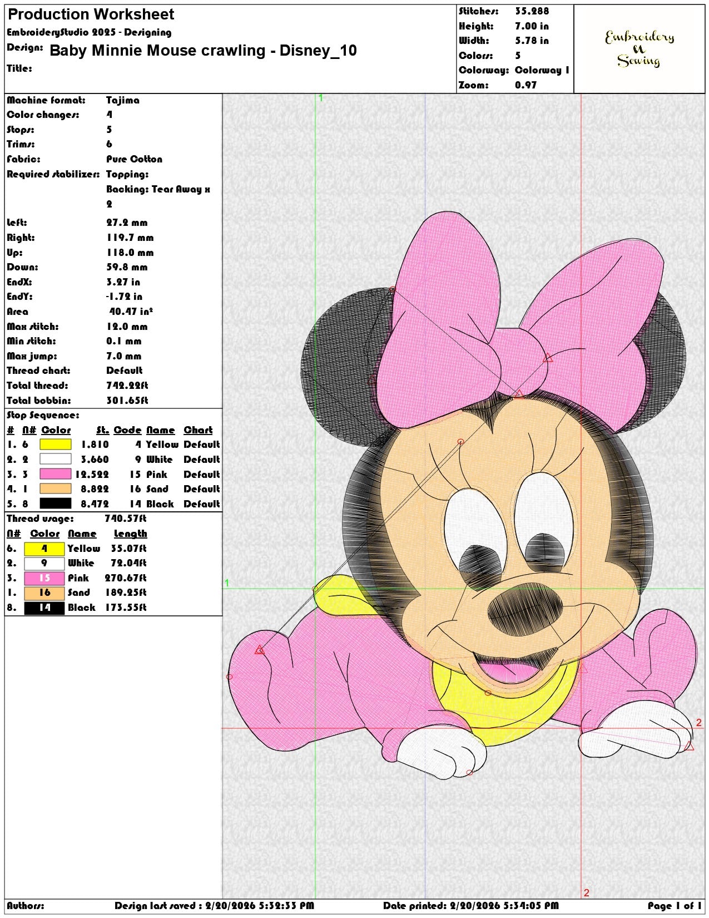Click the Max jump value '7.0 mm'
The width and height of the screenshot is (709, 918).
click(x=124, y=356)
